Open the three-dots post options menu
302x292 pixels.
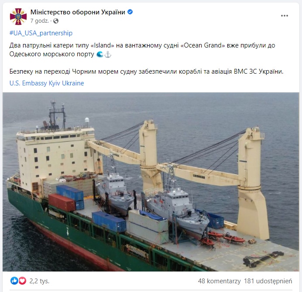tap(284, 16)
